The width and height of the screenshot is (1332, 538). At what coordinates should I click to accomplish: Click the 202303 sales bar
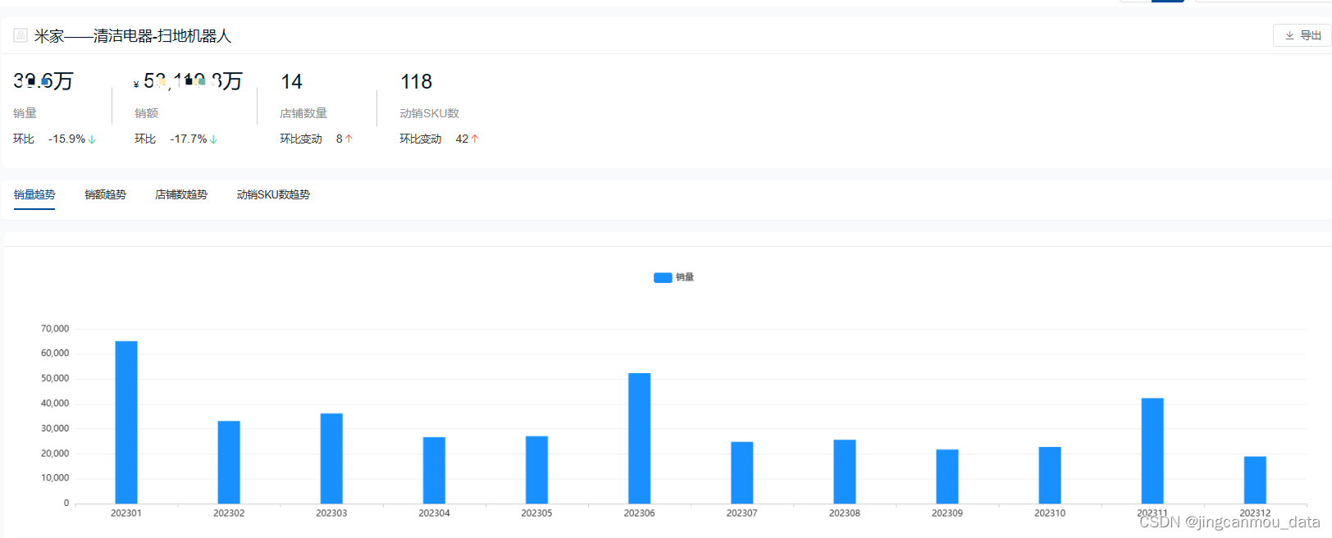(331, 458)
